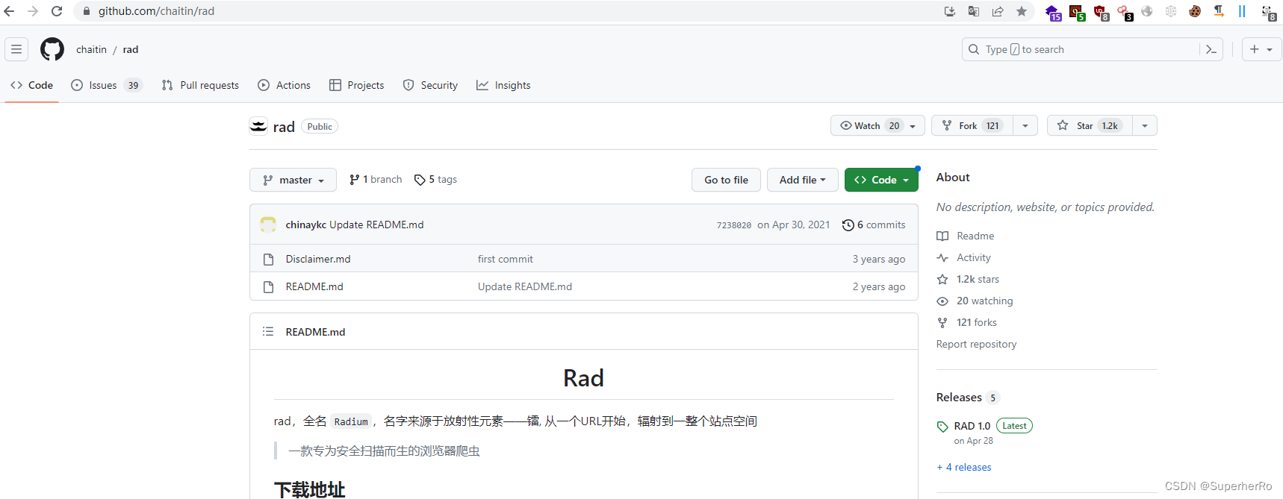Viewport: 1283px width, 499px height.
Task: Switch to the Pull requests tab
Action: [200, 85]
